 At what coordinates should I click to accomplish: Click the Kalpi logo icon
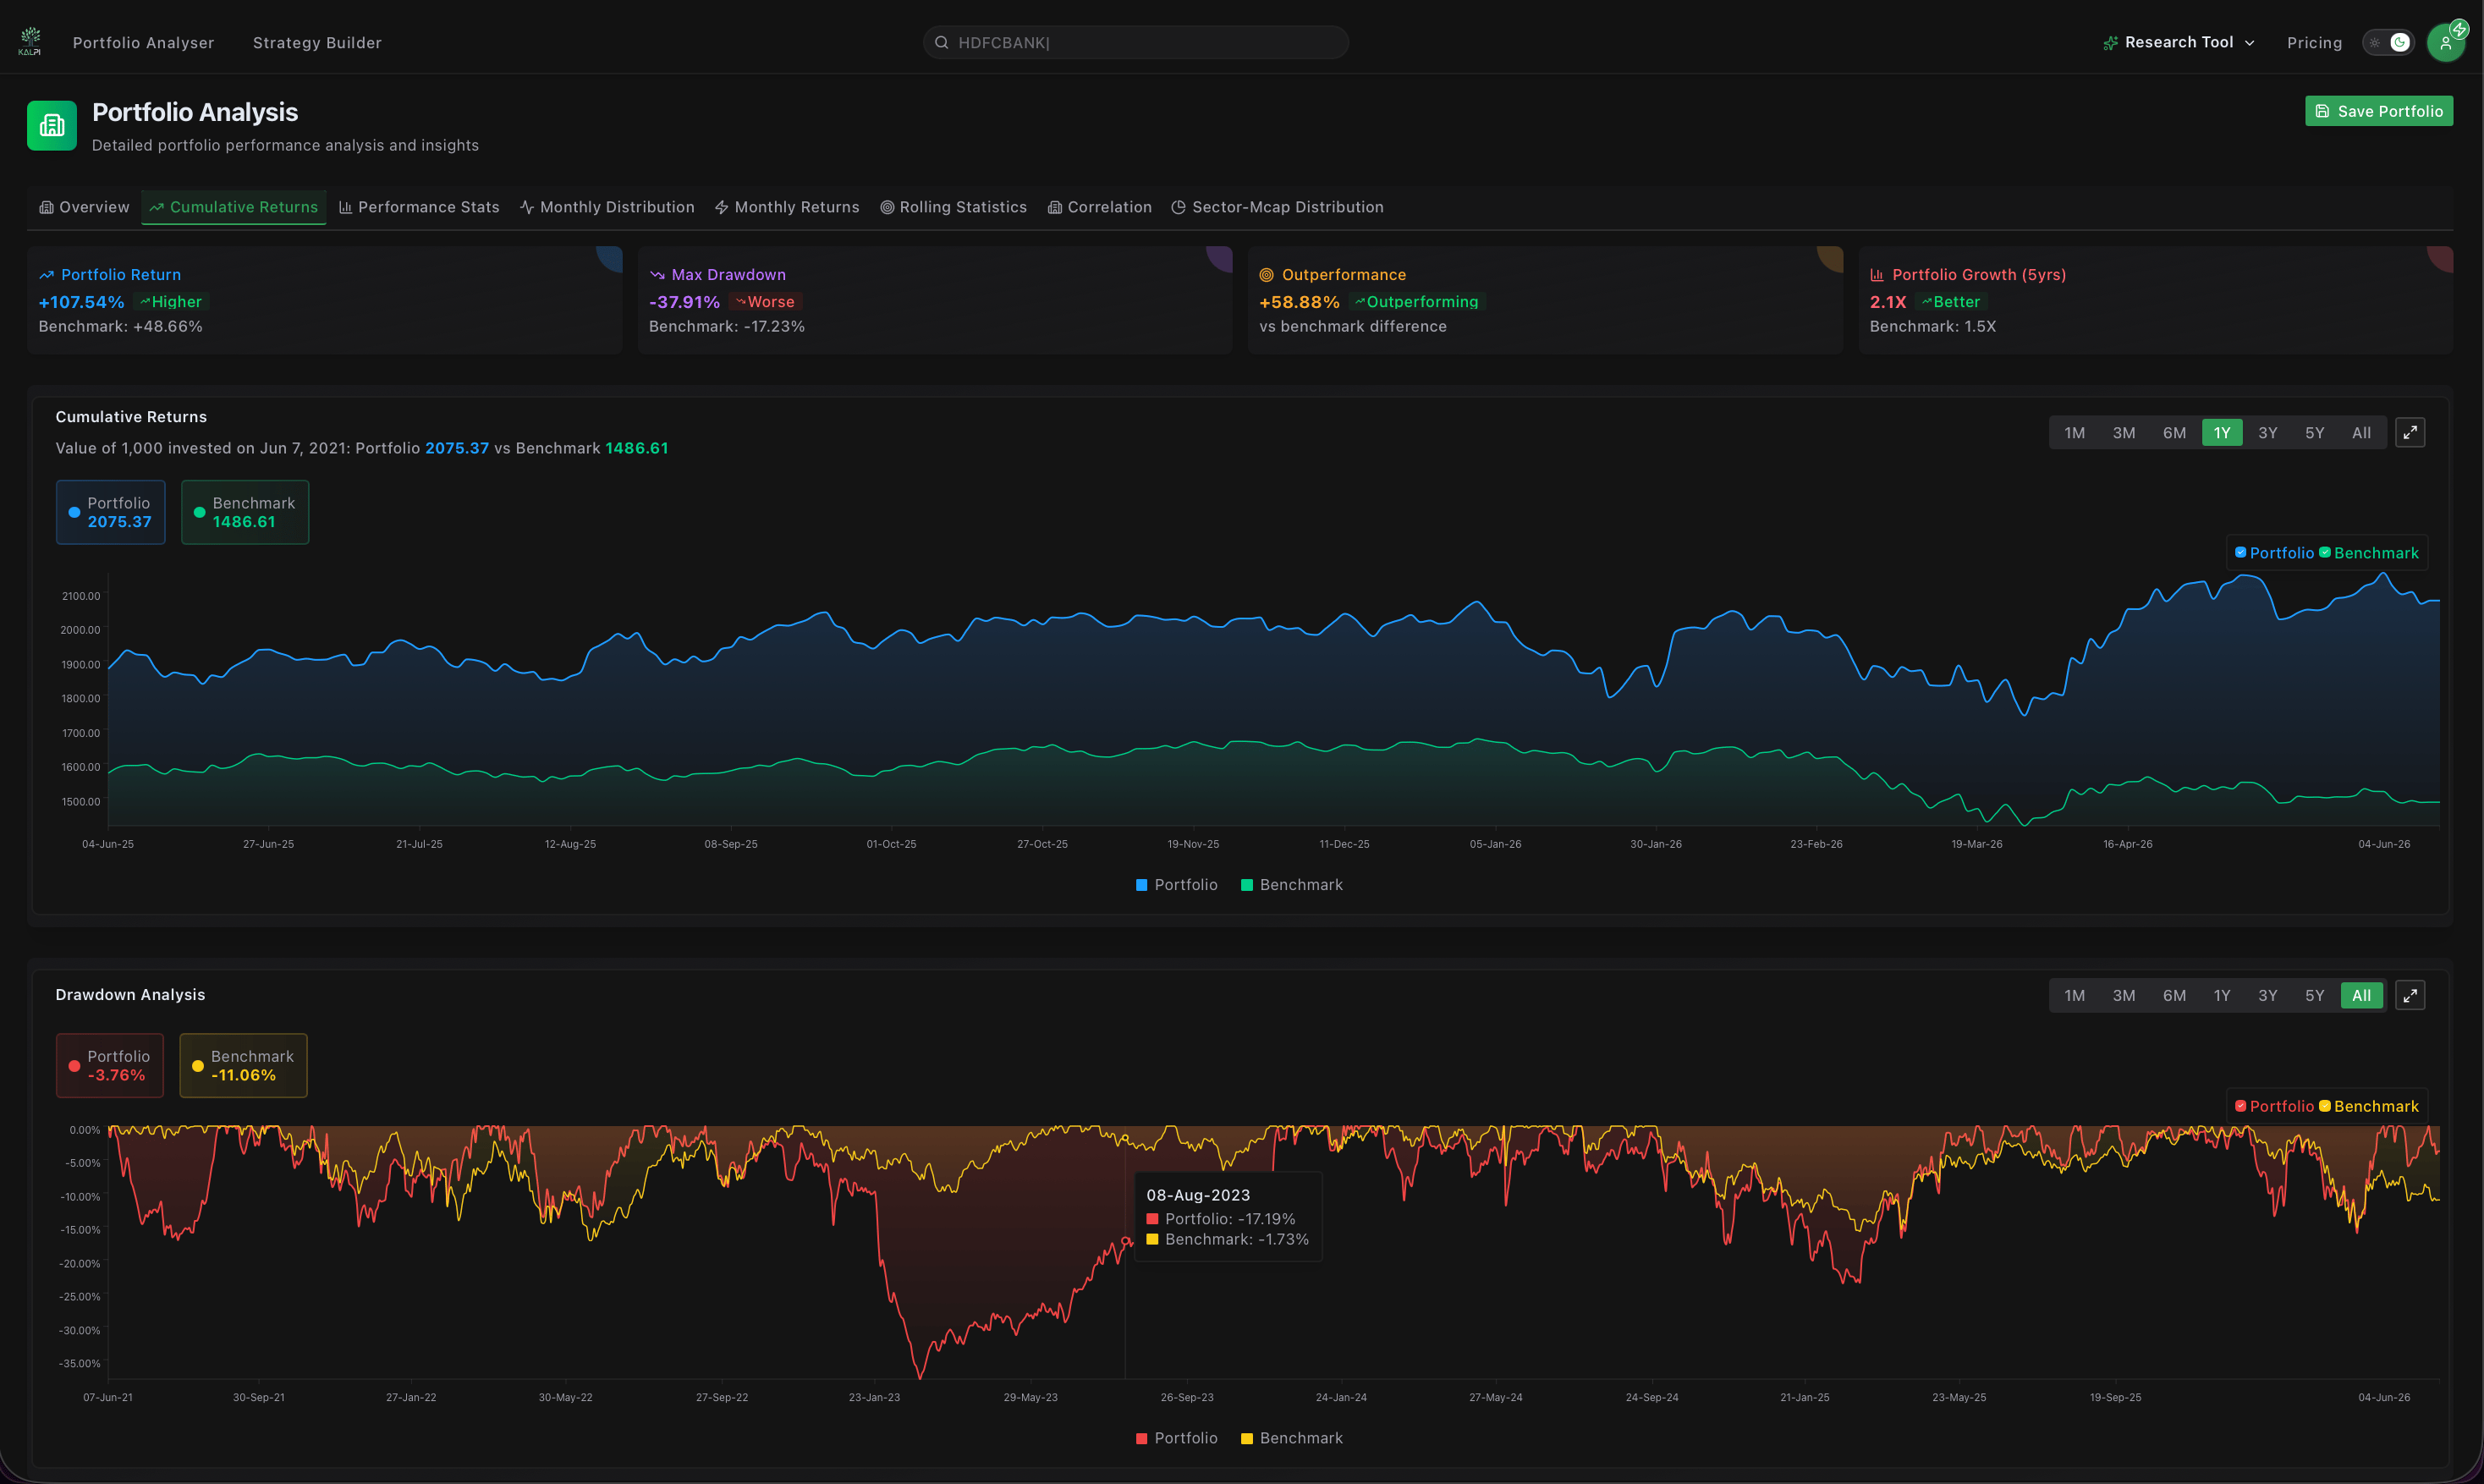click(x=30, y=41)
